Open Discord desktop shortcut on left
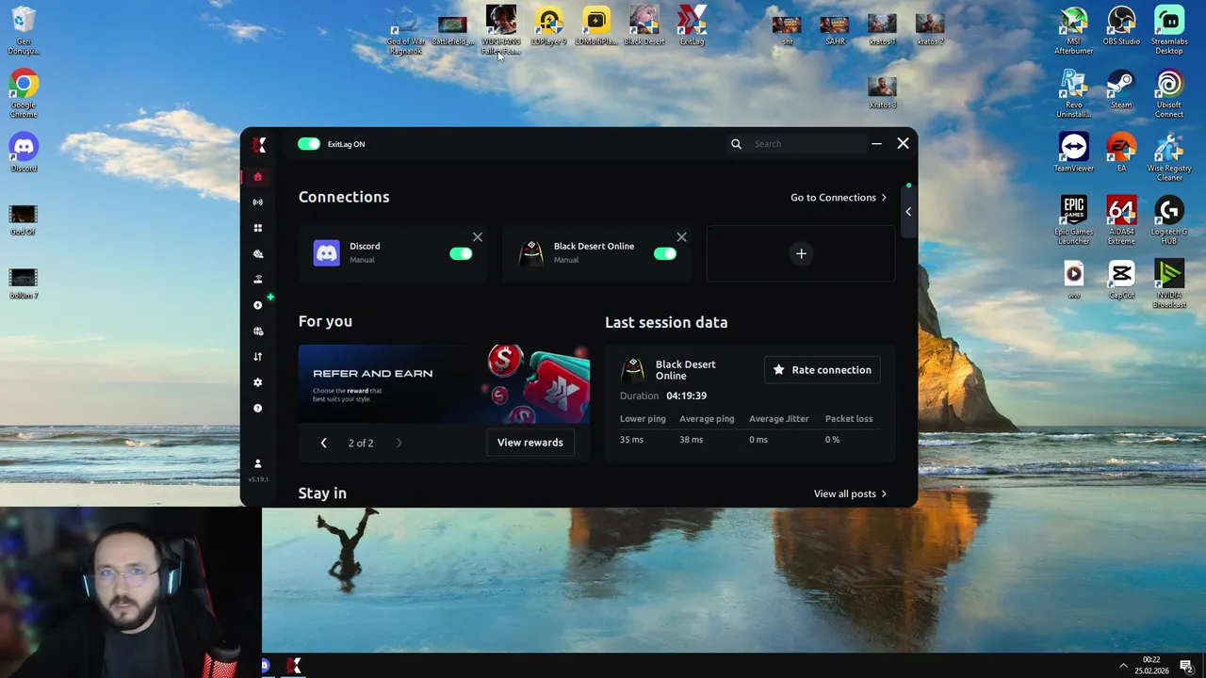The height and width of the screenshot is (678, 1206). point(24,153)
